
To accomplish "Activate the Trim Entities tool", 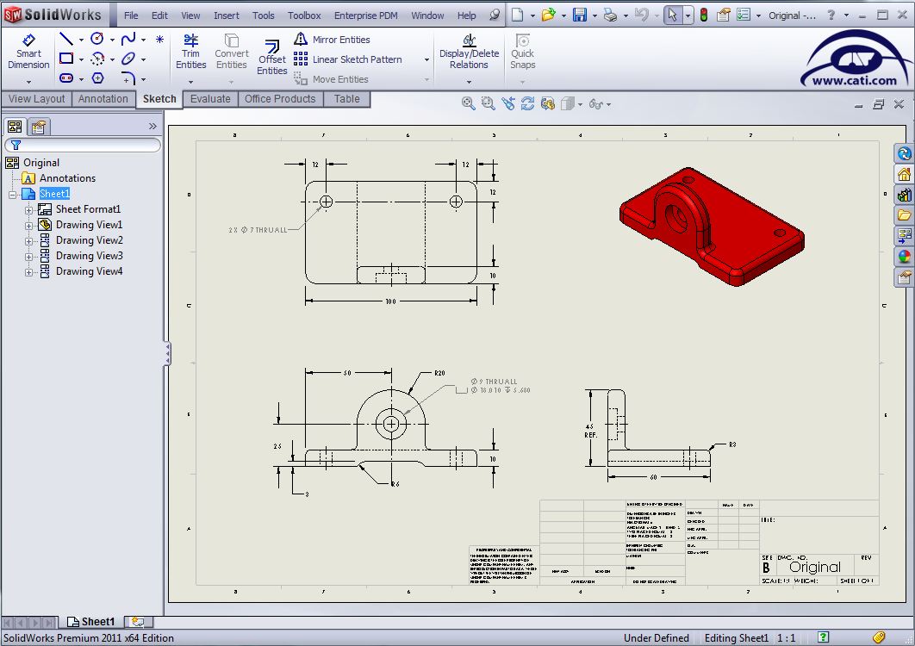I will click(x=190, y=53).
